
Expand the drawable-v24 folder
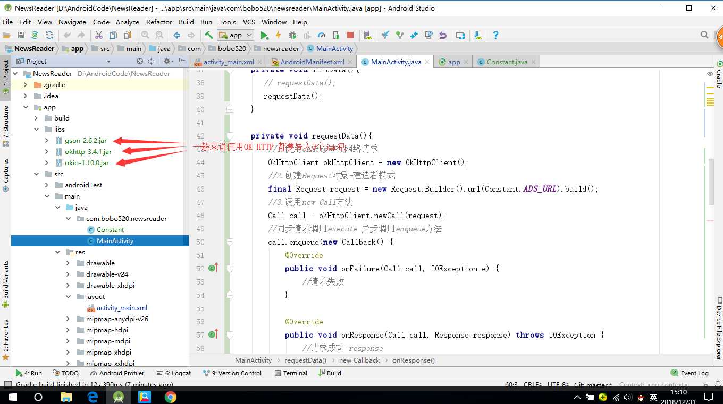(68, 274)
